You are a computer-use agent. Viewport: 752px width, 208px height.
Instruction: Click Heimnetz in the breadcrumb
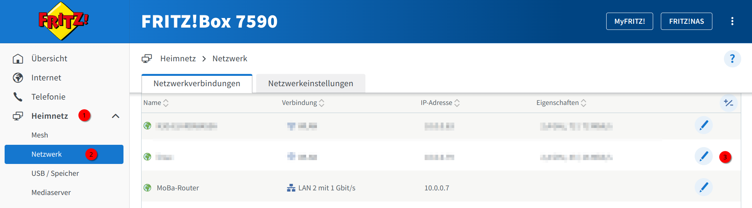pos(178,59)
